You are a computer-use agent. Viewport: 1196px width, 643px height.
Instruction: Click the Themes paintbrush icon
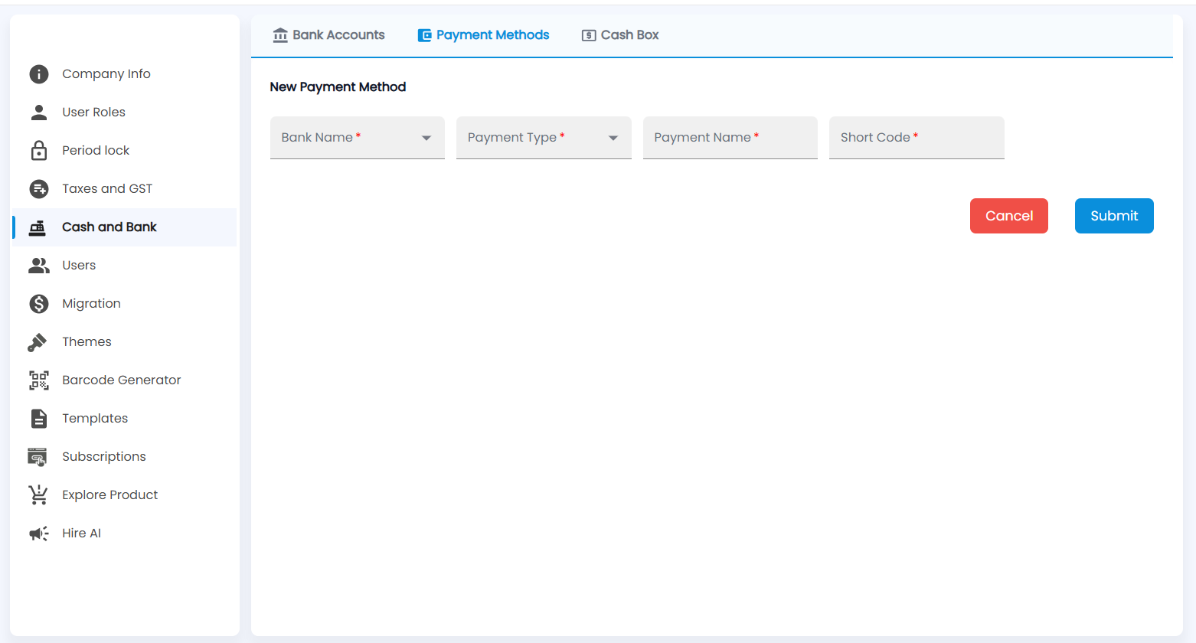(x=37, y=342)
